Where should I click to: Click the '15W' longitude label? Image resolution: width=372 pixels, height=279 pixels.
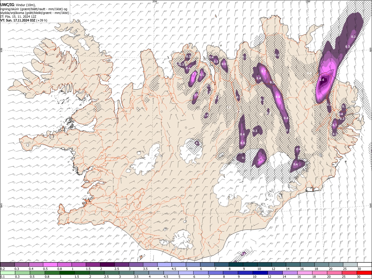(x=307, y=1)
